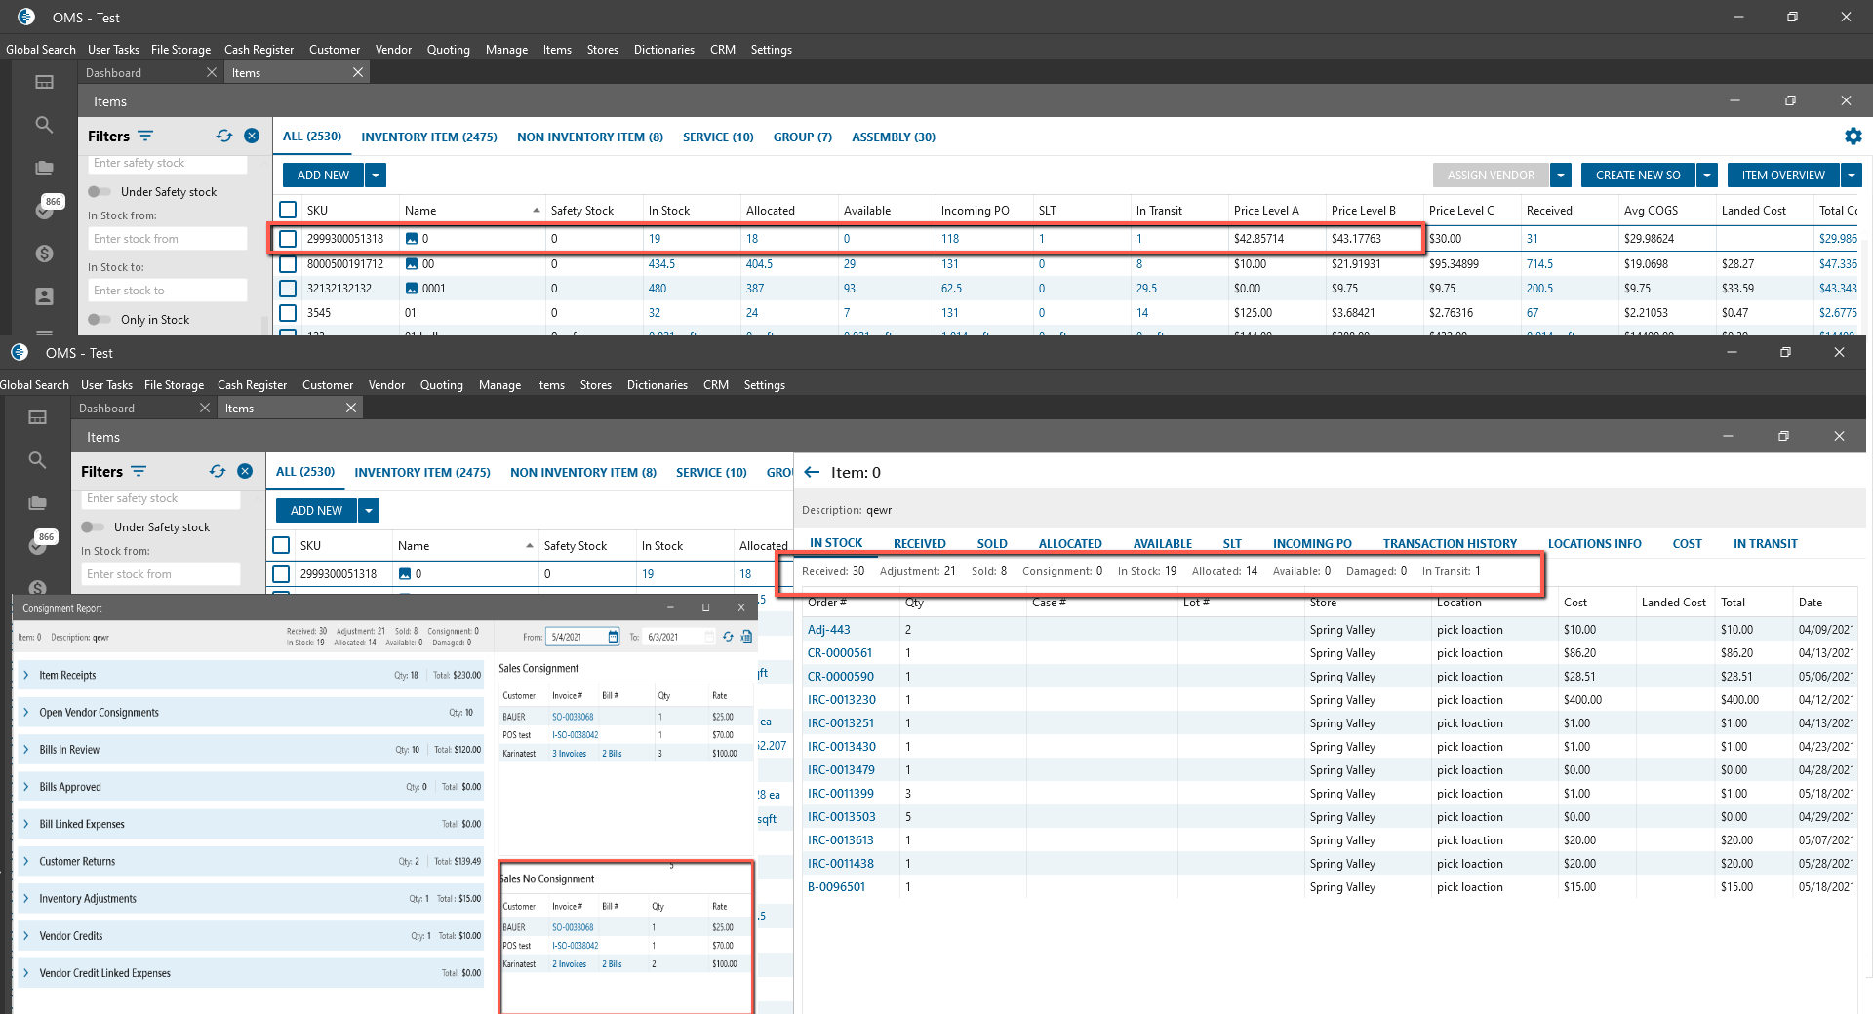
Task: Sort by the Avg COGS column header
Action: point(1651,211)
